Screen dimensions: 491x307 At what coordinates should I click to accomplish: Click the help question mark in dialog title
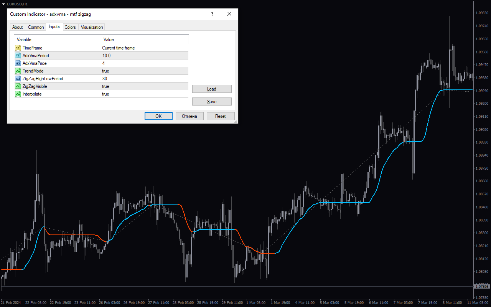[x=212, y=14]
